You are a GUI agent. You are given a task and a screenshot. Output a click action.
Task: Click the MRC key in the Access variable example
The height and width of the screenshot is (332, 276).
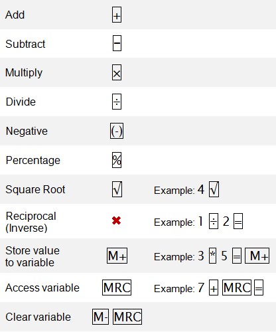tap(237, 288)
